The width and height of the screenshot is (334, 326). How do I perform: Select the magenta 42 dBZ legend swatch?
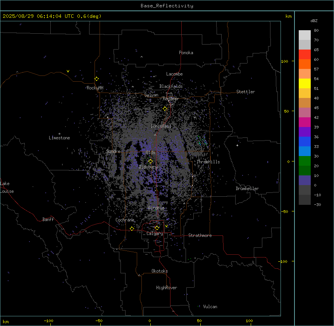[x=305, y=122]
